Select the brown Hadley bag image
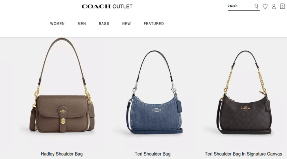This screenshot has width=287, height=159. 62,86
